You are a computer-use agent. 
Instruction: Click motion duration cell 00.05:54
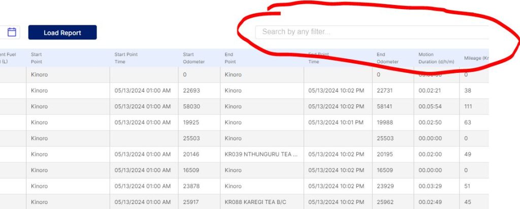click(429, 107)
